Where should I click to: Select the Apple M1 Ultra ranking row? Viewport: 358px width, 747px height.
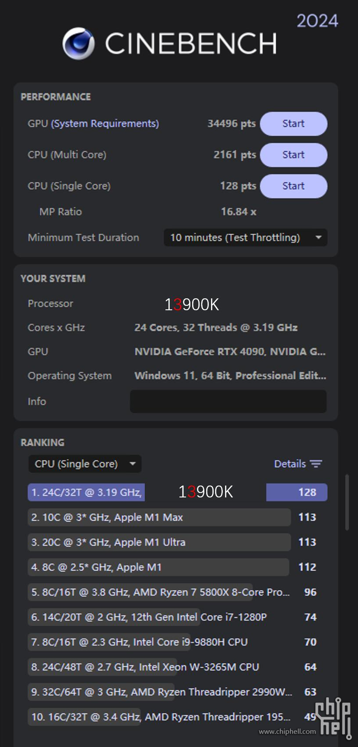159,543
